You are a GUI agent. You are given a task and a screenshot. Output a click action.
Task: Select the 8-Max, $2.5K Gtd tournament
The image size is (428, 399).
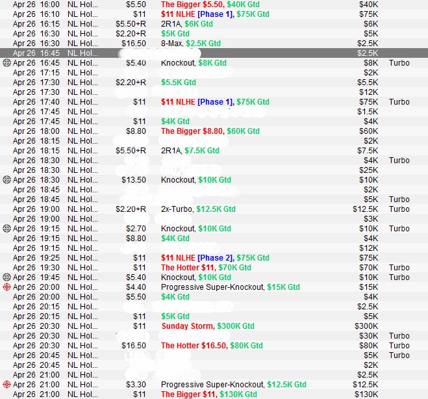point(190,44)
